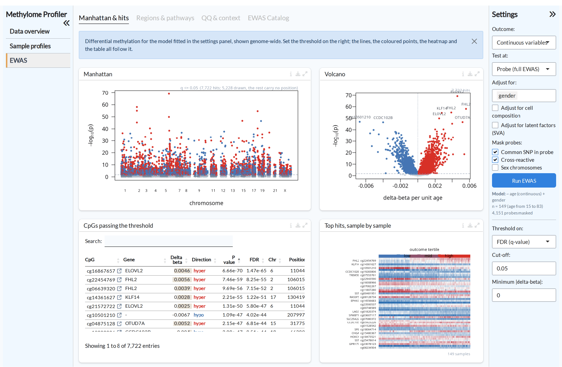This screenshot has height=367, width=562.
Task: Click the Run EWAS button
Action: [x=524, y=181]
